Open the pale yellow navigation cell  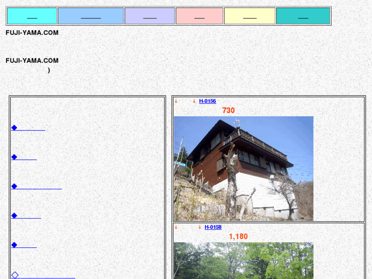(x=250, y=16)
